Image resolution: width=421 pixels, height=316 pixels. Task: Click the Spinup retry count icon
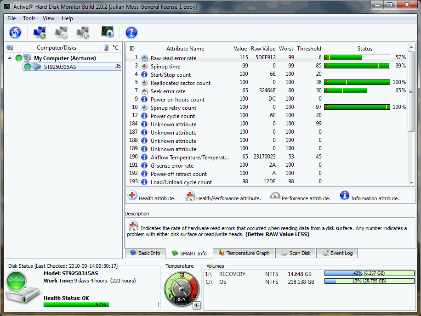[144, 107]
